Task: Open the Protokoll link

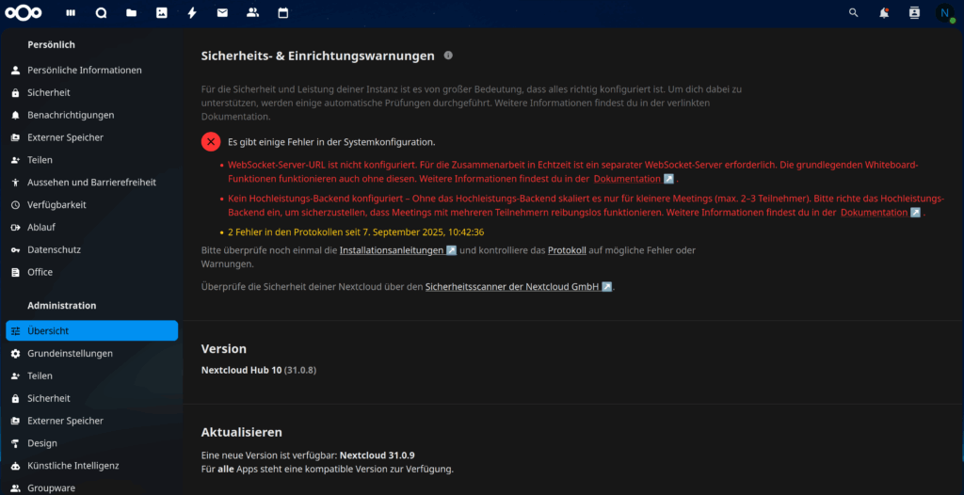Action: pos(567,250)
